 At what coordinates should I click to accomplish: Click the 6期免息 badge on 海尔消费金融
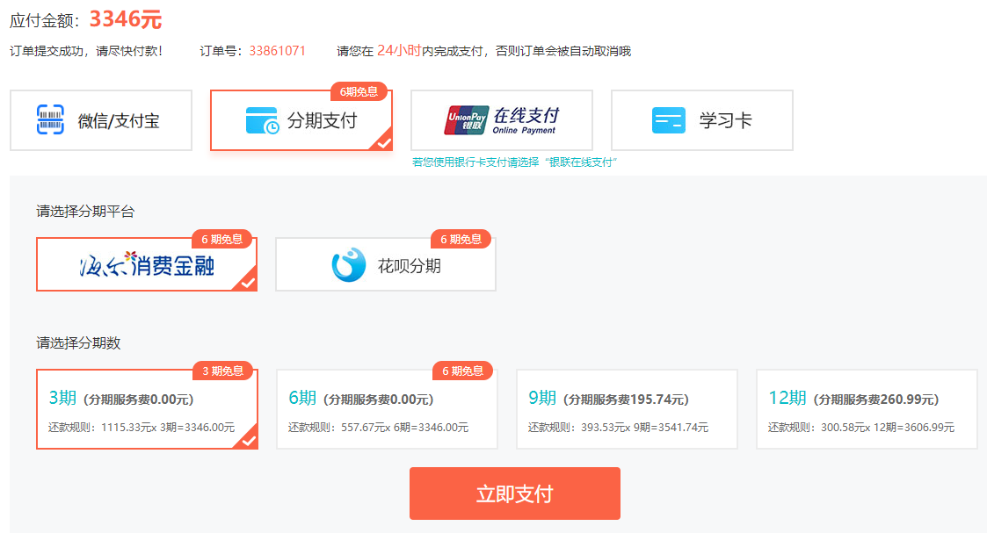click(221, 240)
